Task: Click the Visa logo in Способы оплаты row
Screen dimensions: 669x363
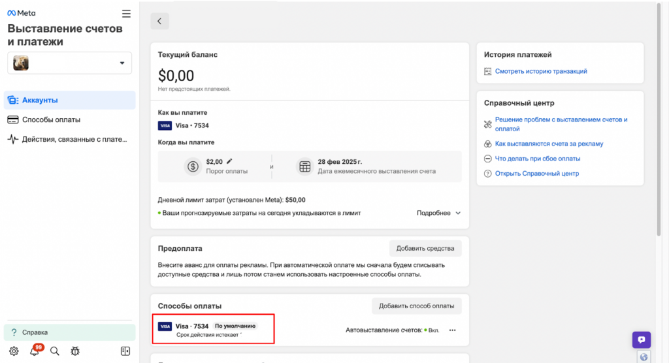Action: pyautogui.click(x=165, y=326)
